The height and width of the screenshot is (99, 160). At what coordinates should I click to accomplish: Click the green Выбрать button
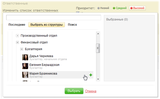74,91
